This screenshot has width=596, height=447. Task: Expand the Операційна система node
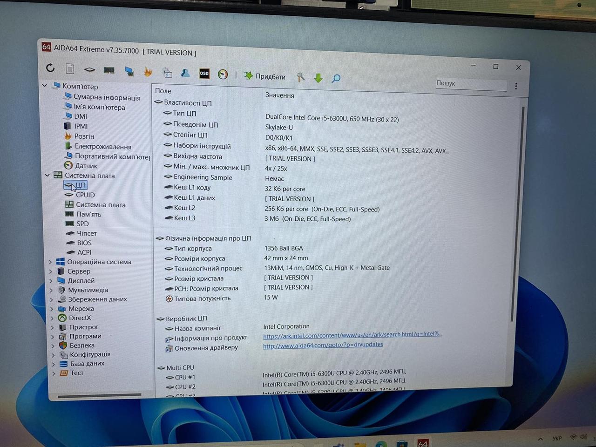pos(51,262)
